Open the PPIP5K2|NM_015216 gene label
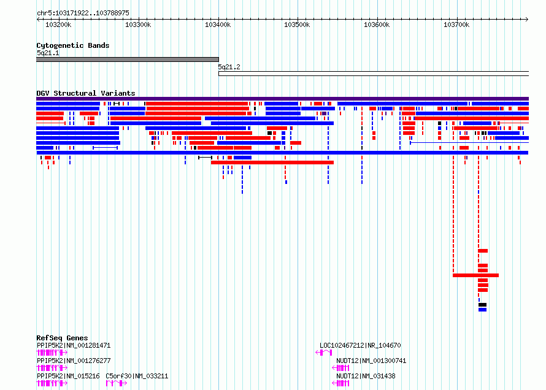 tap(68, 376)
